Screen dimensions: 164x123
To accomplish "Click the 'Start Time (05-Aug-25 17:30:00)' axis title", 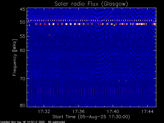I will [91, 117].
